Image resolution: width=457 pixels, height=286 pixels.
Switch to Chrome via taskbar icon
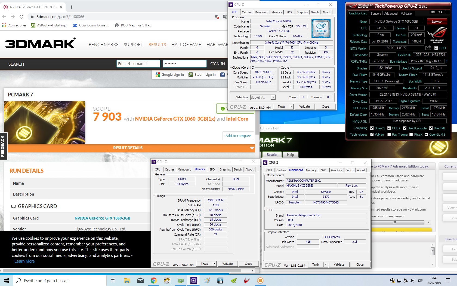click(153, 281)
